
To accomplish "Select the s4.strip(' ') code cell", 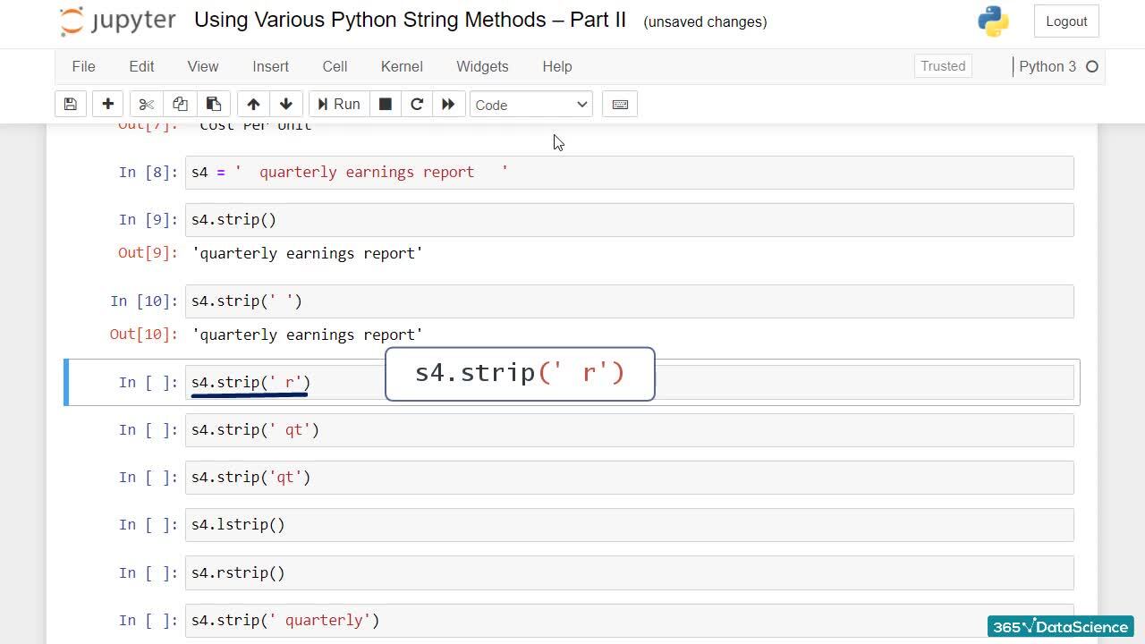I will pos(629,301).
